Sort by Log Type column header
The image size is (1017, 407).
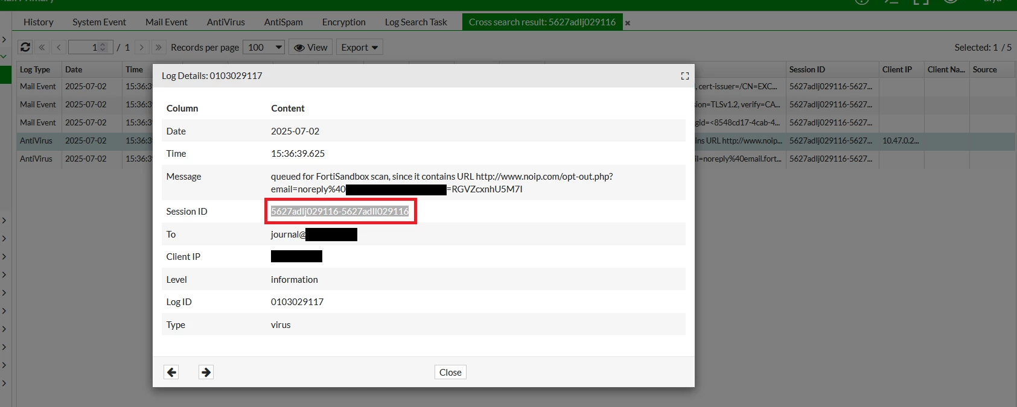[x=39, y=69]
